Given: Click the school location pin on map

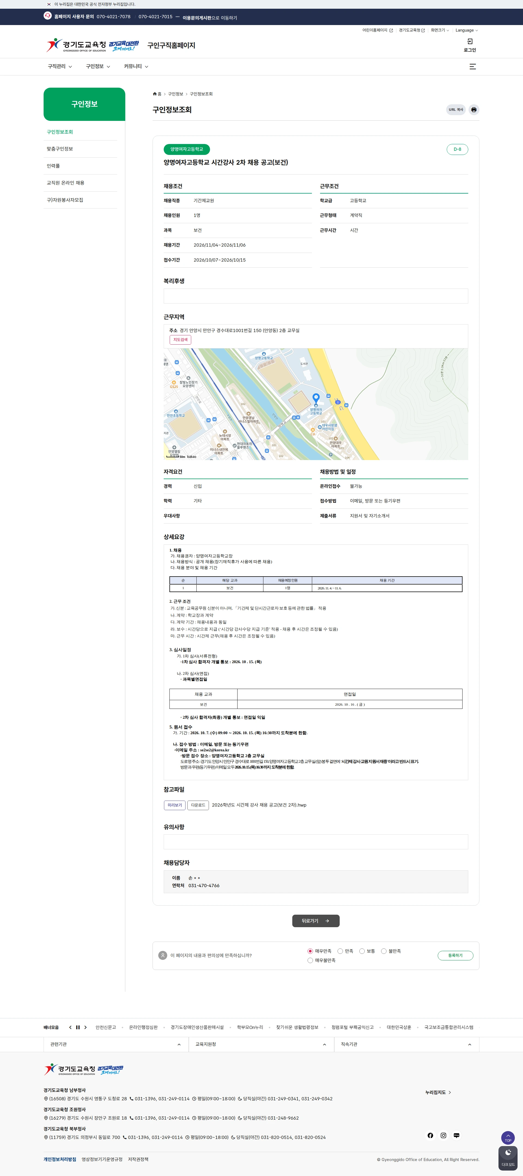Looking at the screenshot, I should point(316,399).
